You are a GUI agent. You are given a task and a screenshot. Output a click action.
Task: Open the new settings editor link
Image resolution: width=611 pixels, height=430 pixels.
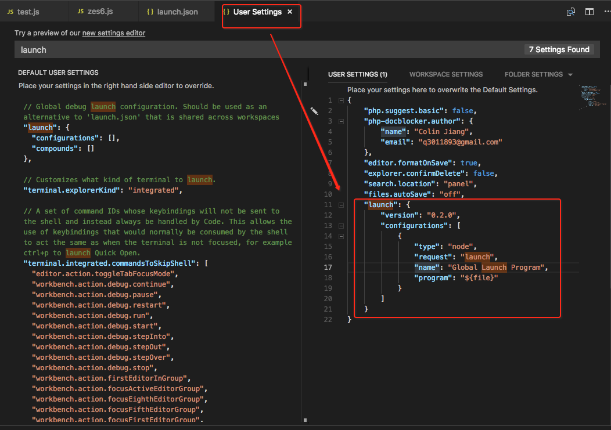114,33
